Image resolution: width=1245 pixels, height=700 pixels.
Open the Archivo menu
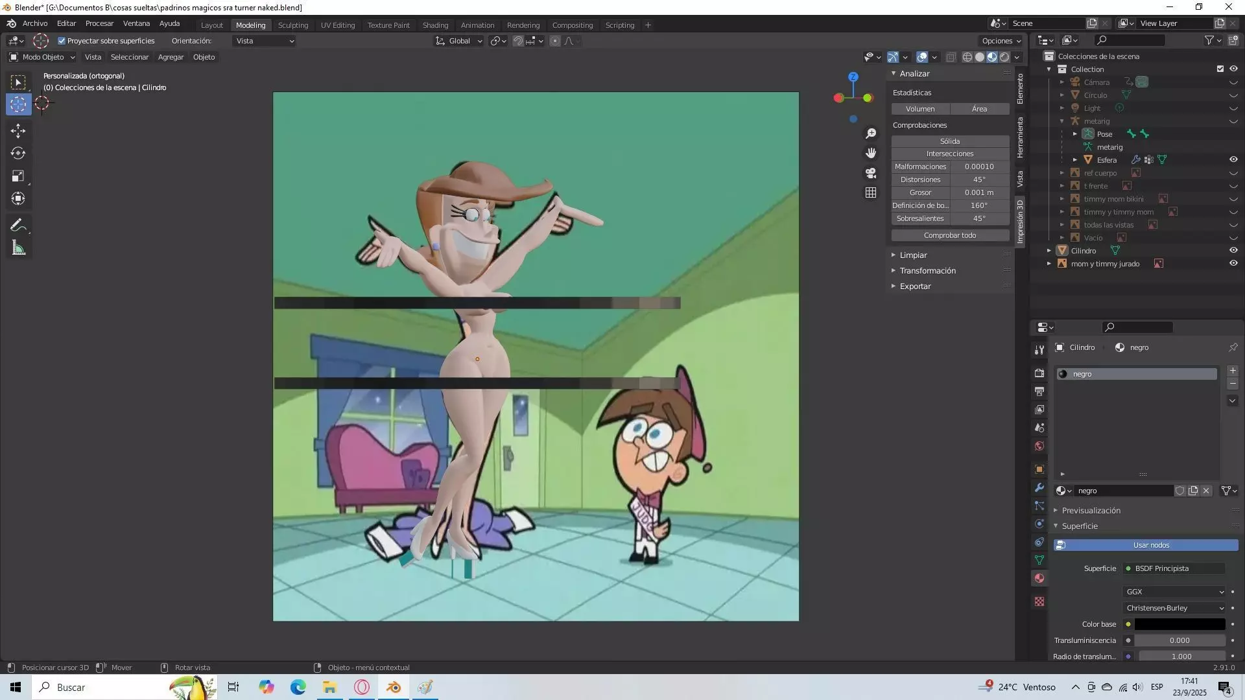(35, 23)
